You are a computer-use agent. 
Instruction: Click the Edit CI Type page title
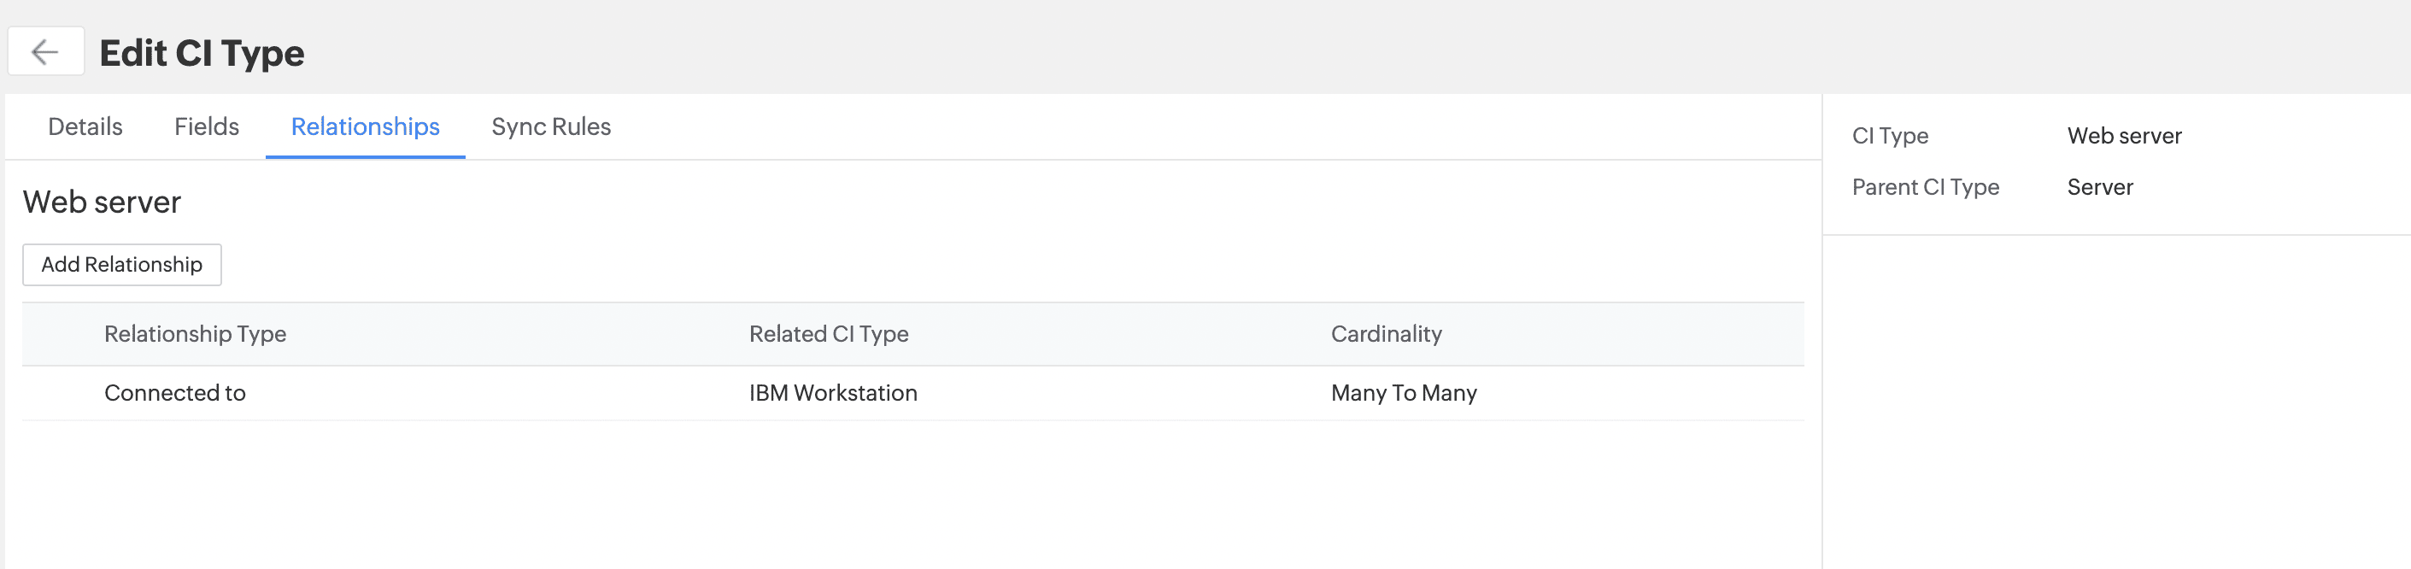point(202,53)
